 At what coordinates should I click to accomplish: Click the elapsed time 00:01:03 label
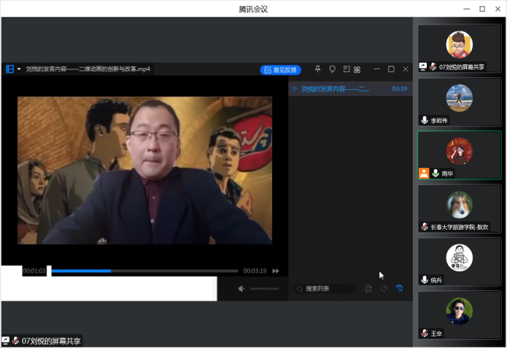tap(34, 271)
